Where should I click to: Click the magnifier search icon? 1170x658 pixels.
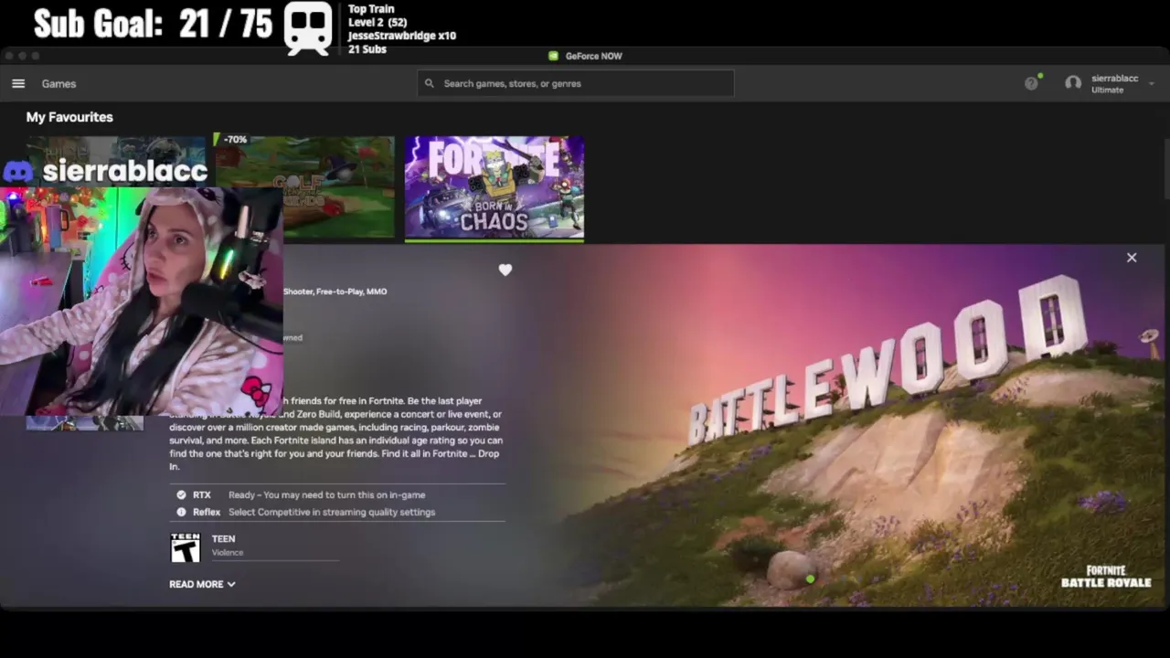(x=430, y=83)
